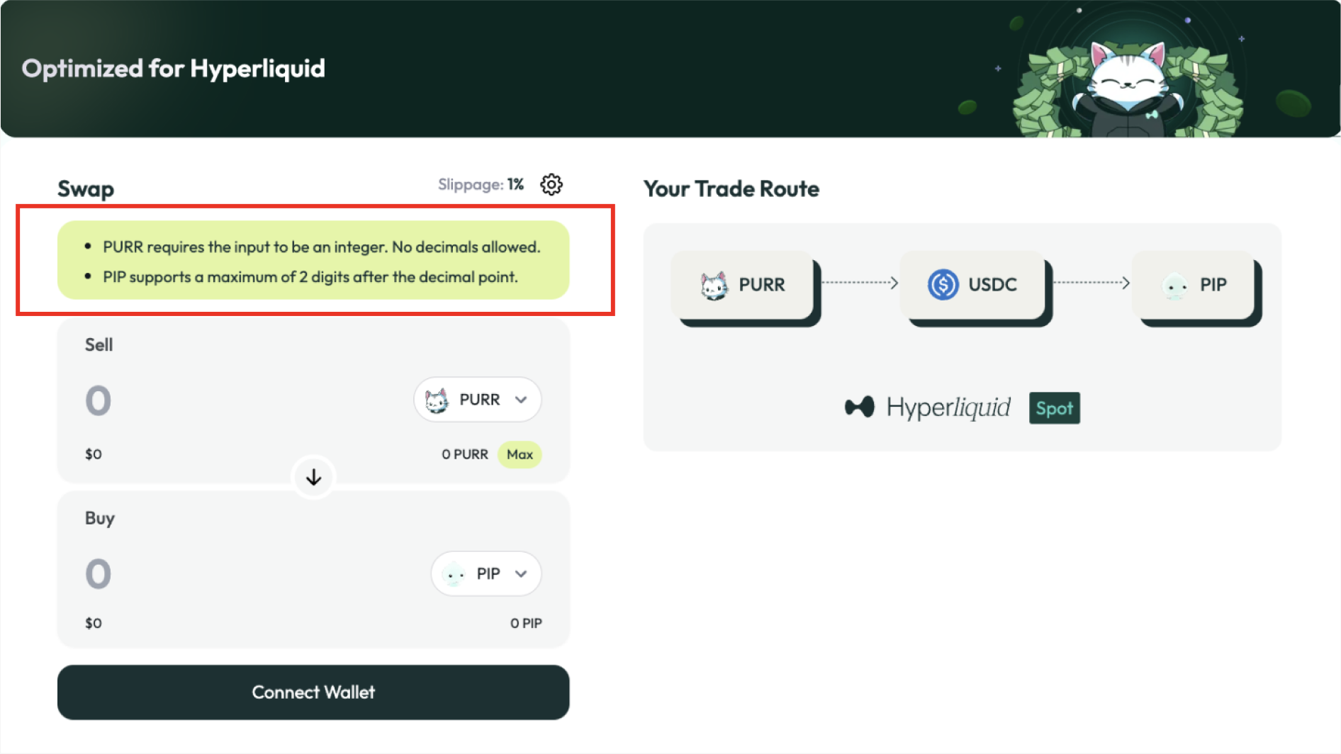Click the Slippage 1% label
This screenshot has width=1341, height=754.
pos(481,185)
